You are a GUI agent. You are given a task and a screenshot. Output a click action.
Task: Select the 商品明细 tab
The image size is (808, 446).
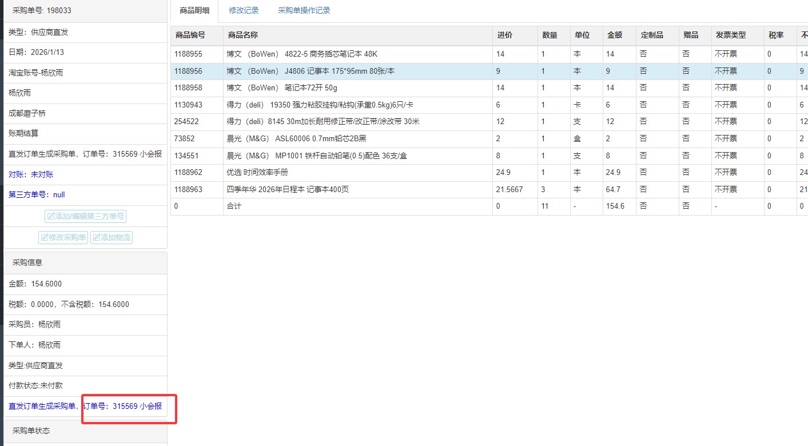tap(194, 10)
